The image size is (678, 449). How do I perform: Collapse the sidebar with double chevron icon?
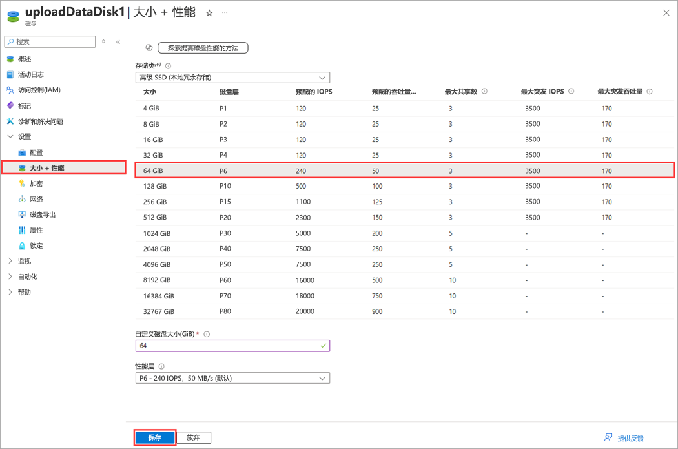click(x=118, y=42)
